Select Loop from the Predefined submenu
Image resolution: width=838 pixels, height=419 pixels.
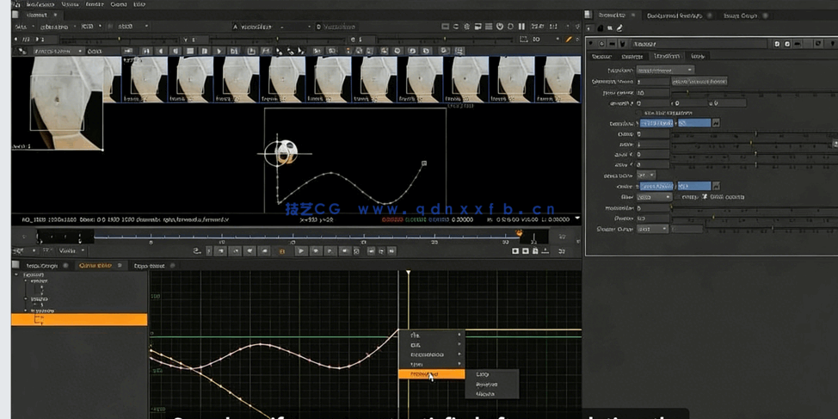point(483,374)
